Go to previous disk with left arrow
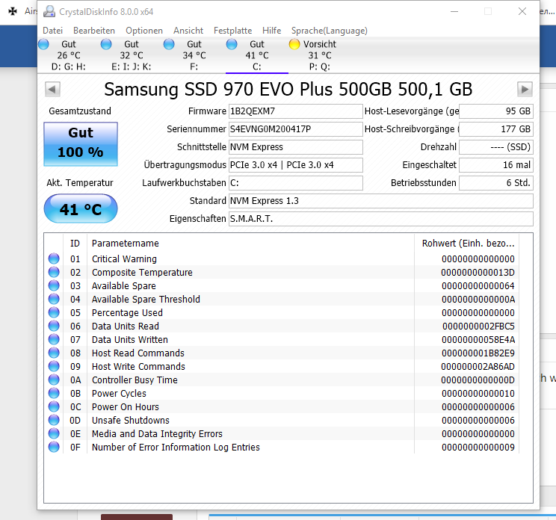Viewport: 556px width, 520px height. point(52,90)
